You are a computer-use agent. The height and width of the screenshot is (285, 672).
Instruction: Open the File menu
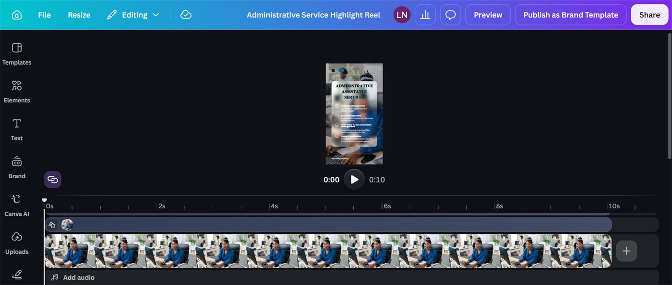[44, 15]
